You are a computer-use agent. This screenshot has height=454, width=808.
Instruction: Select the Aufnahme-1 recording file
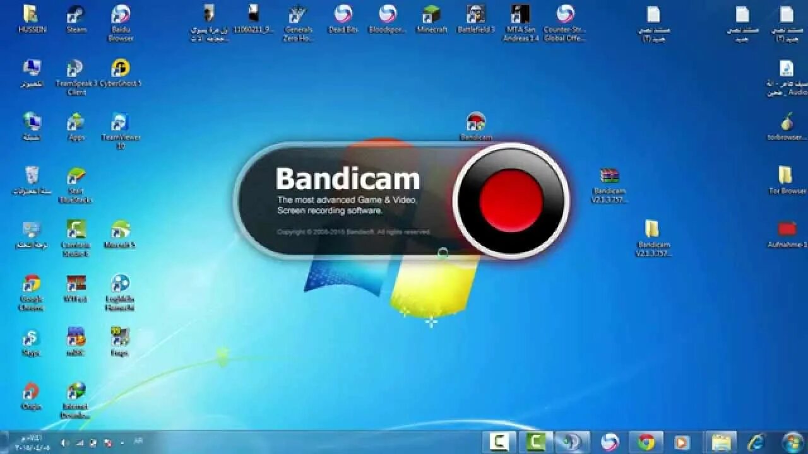point(787,233)
